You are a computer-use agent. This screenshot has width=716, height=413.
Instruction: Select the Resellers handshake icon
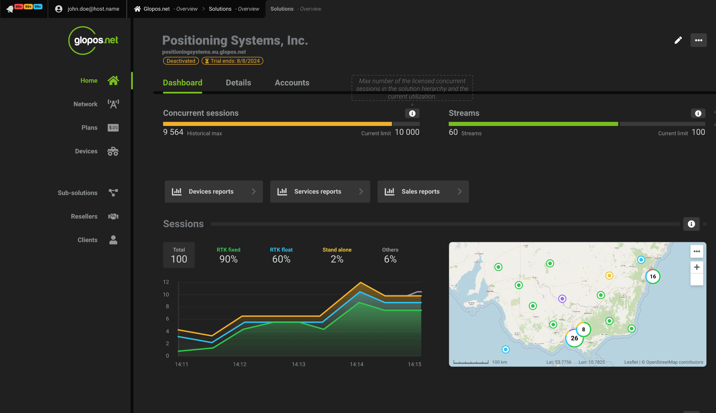113,216
